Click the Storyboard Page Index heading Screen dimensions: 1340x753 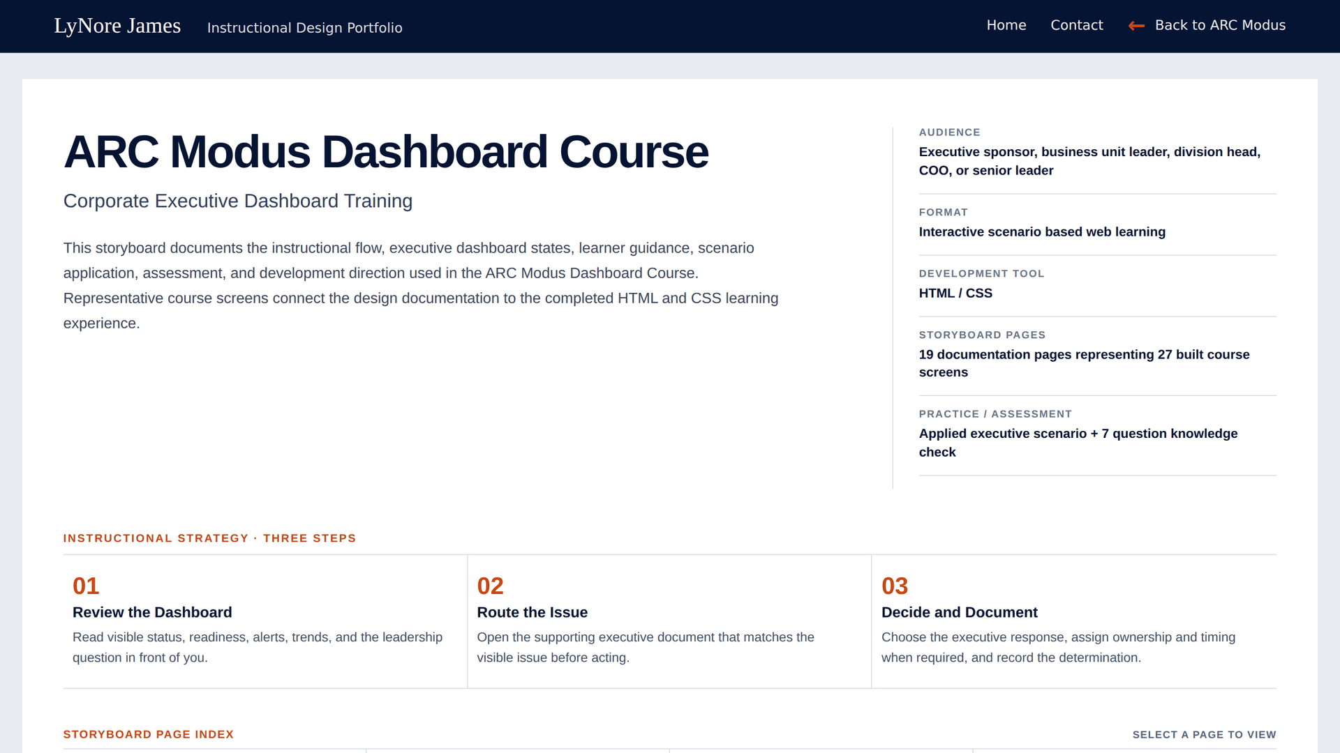point(149,734)
